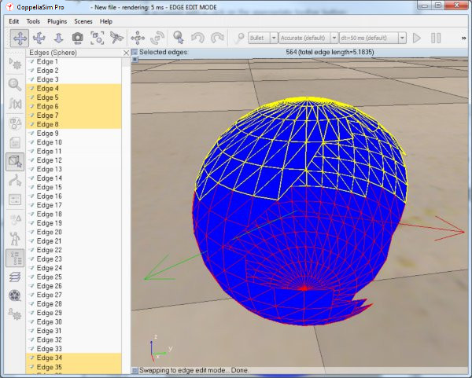
Task: Click the camera angle tool icon
Action: tap(78, 39)
